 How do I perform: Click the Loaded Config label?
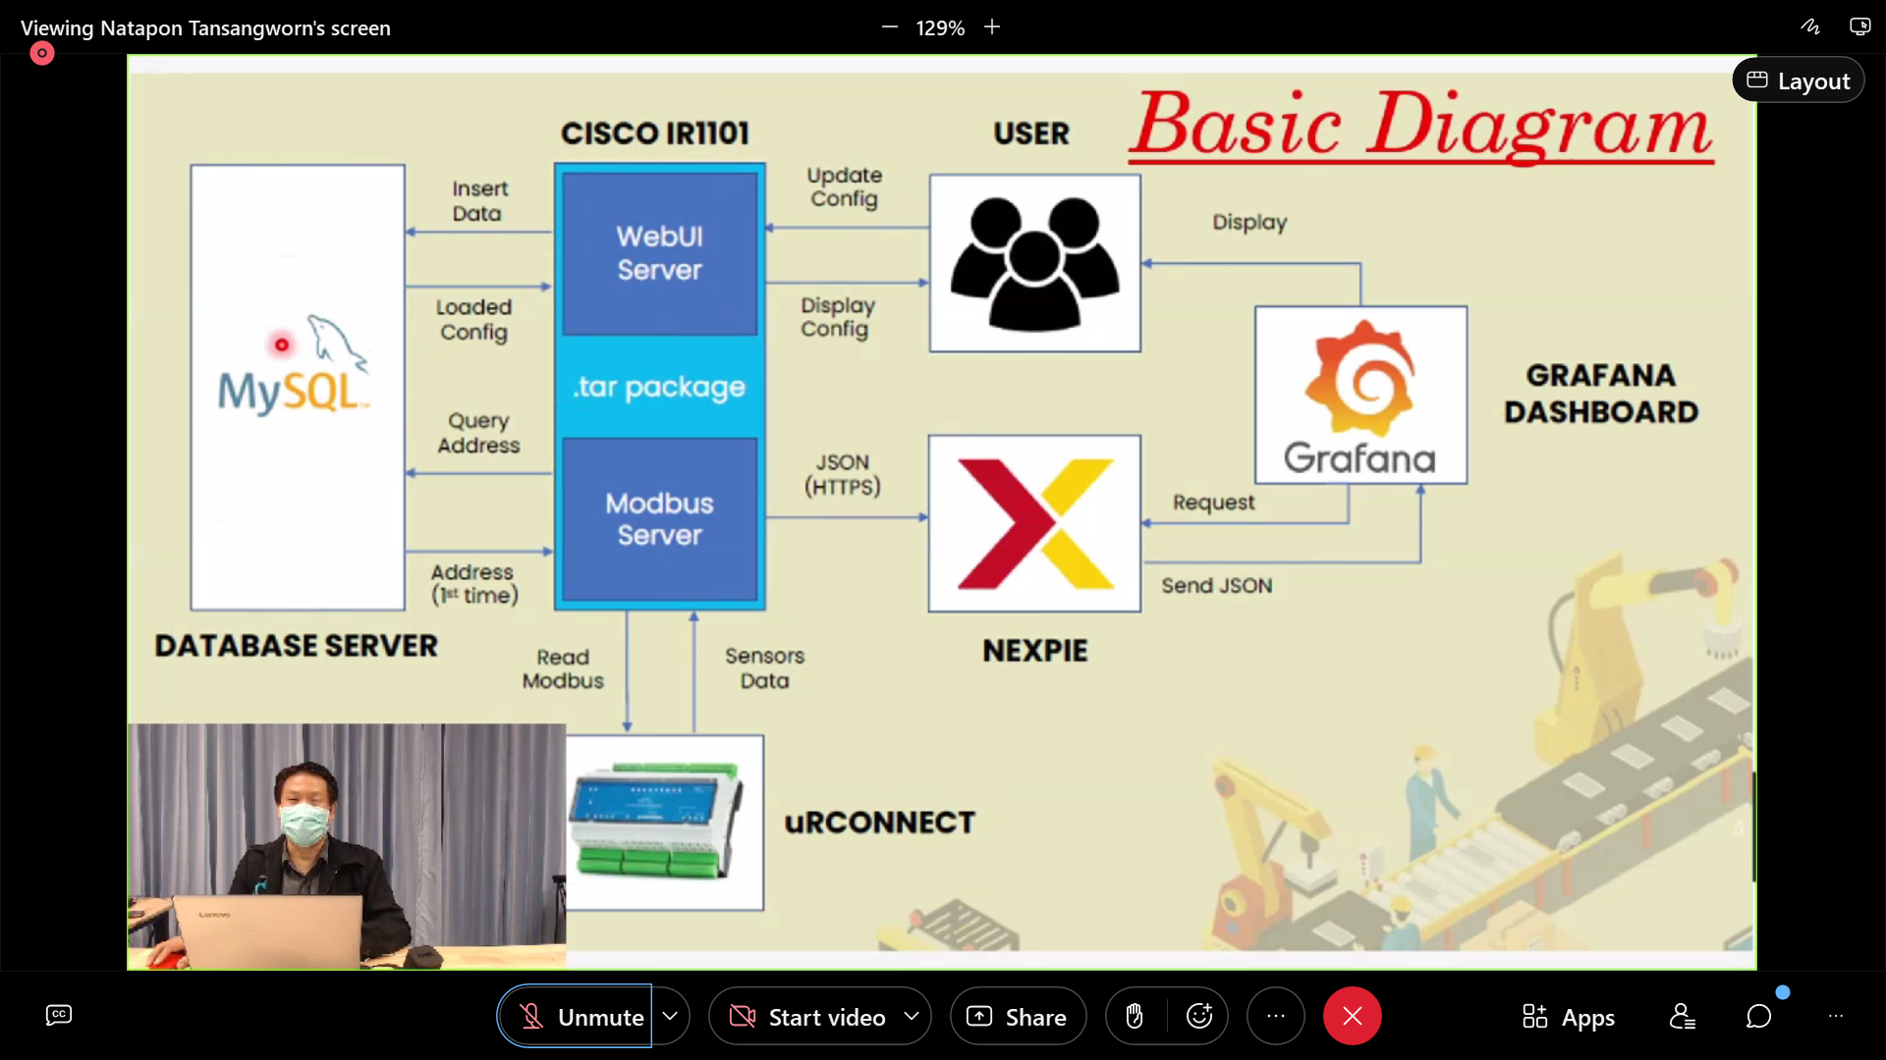[473, 320]
